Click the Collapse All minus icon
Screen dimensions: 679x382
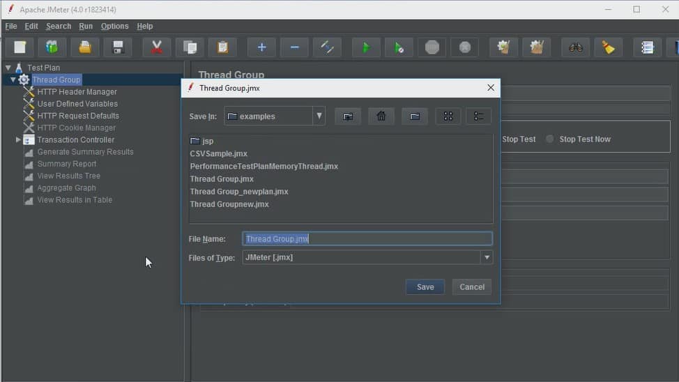tap(294, 47)
